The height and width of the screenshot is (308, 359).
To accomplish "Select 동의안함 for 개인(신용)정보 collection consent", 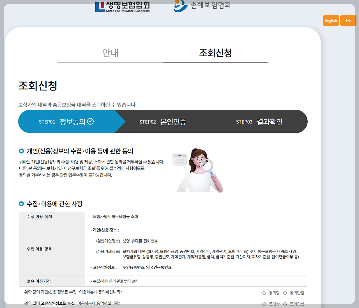I will tap(285, 293).
